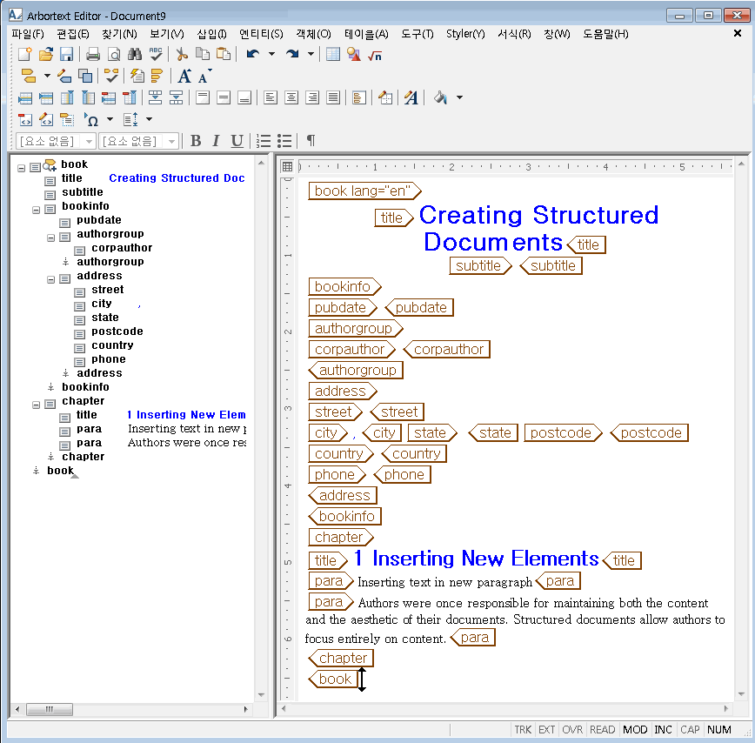
Task: Open Find with the binoculars icon
Action: point(135,54)
